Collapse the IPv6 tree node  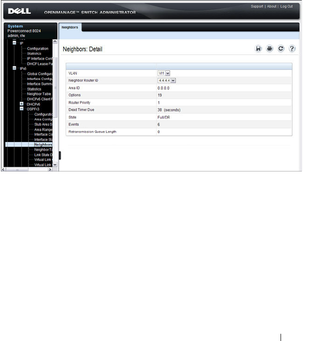pyautogui.click(x=14, y=68)
